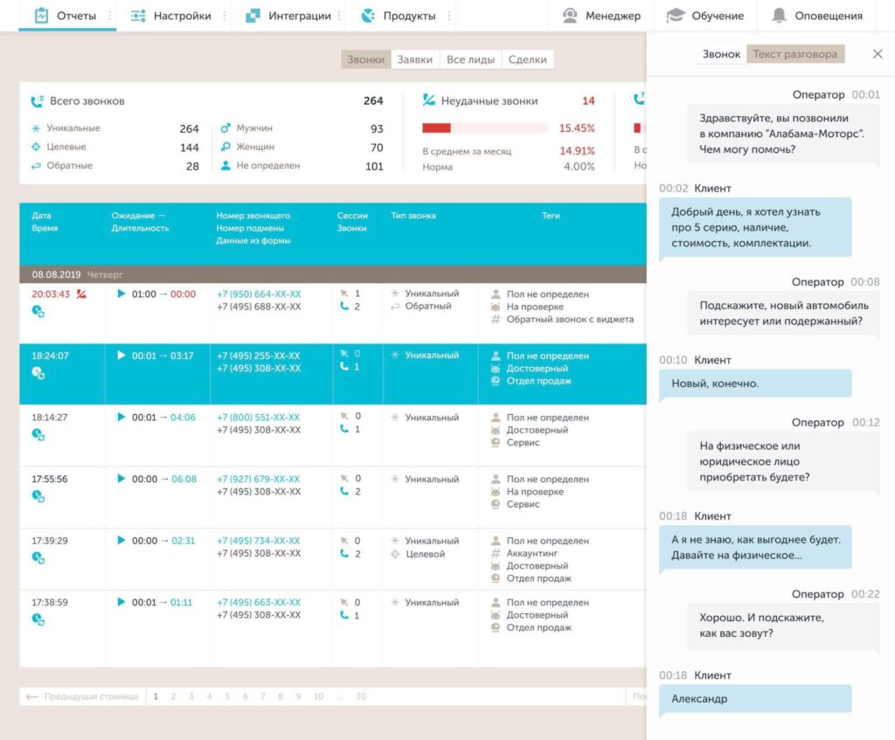
Task: Click the clock icon under 17:55:56
Action: point(38,496)
